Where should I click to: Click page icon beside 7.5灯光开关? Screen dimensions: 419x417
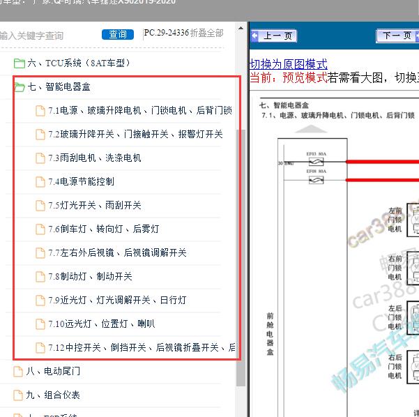[40, 206]
